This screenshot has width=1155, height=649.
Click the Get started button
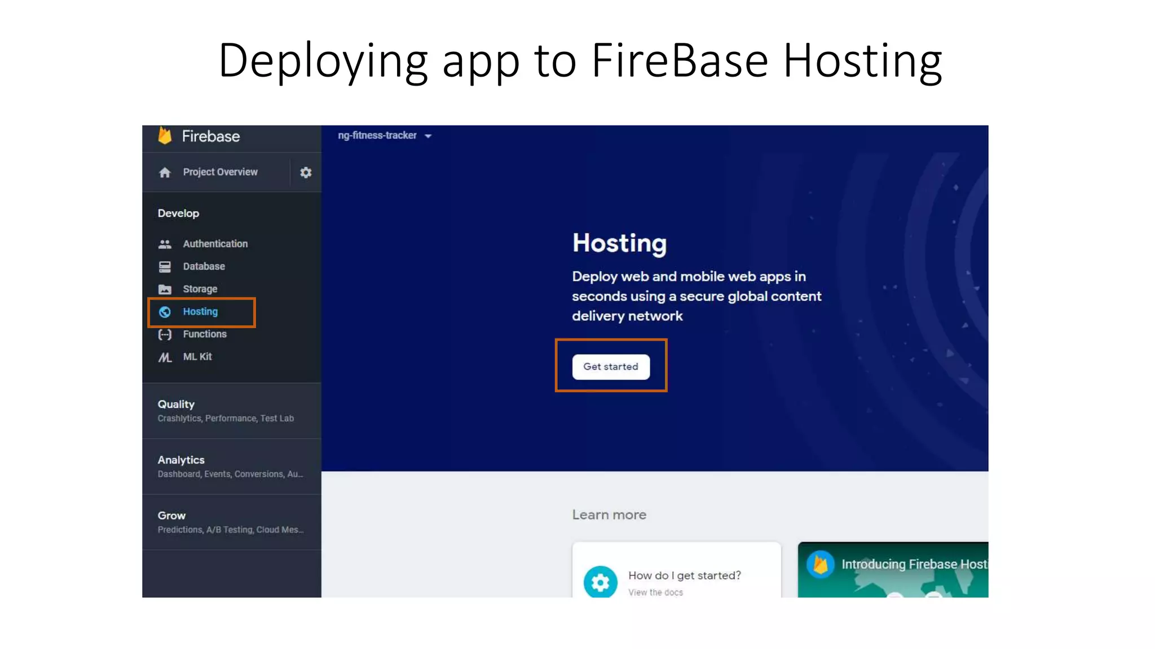[611, 367]
